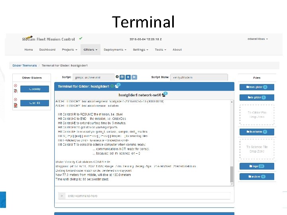The image size is (287, 215).
Task: Expand the Deployments dropdown menu
Action: click(x=115, y=49)
